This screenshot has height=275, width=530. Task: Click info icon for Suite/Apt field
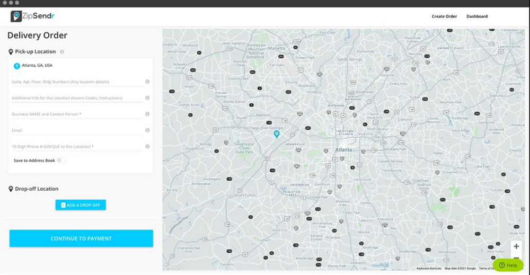point(147,82)
